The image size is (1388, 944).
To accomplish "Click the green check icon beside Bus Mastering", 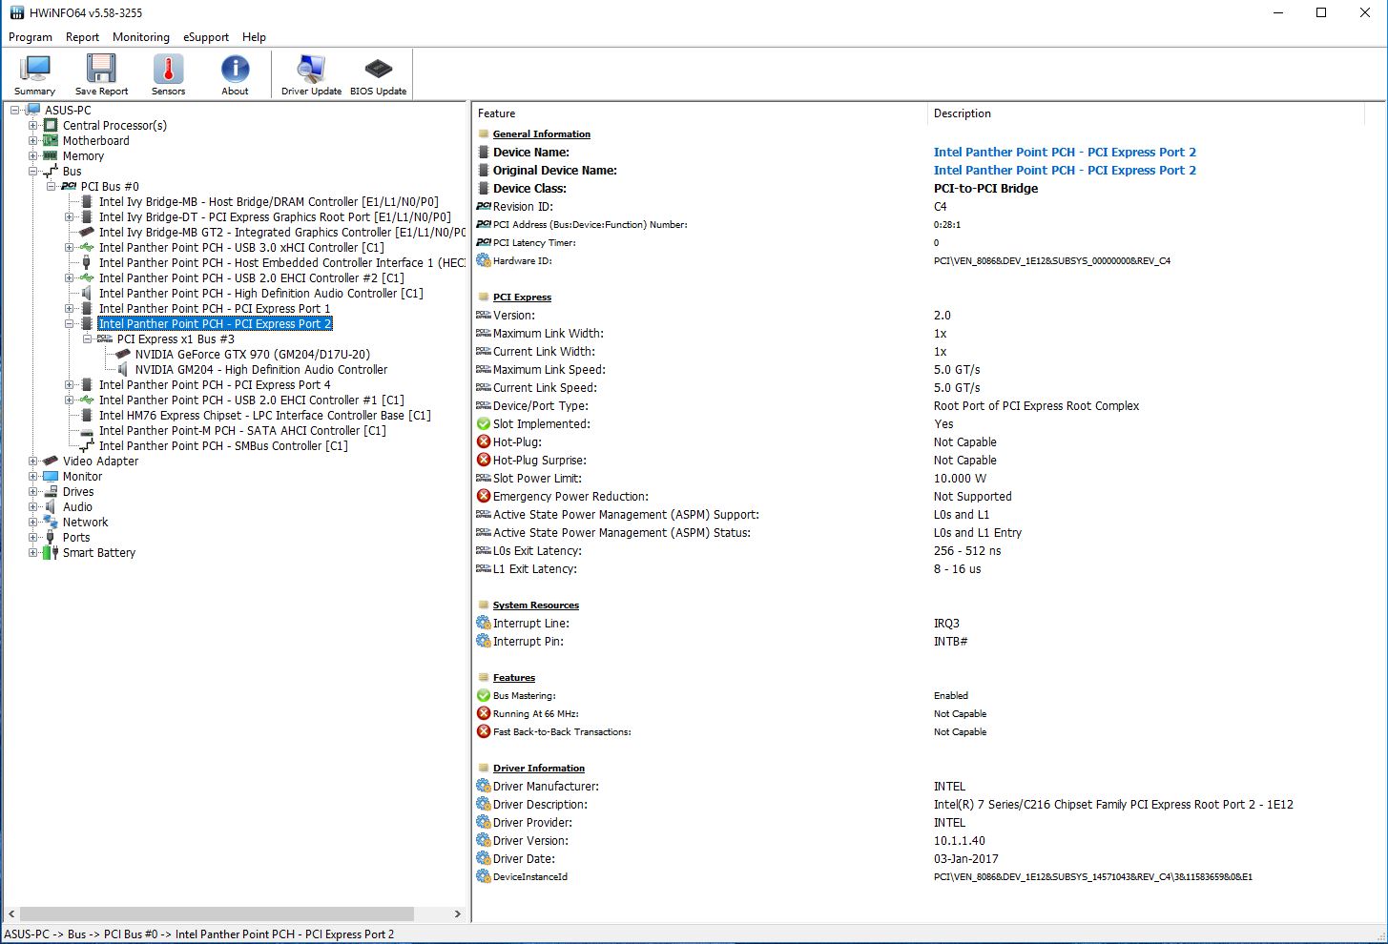I will (484, 695).
